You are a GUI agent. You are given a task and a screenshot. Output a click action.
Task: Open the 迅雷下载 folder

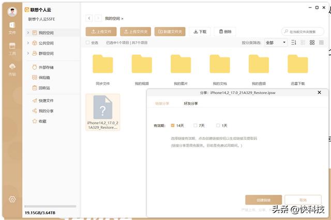pyautogui.click(x=298, y=70)
